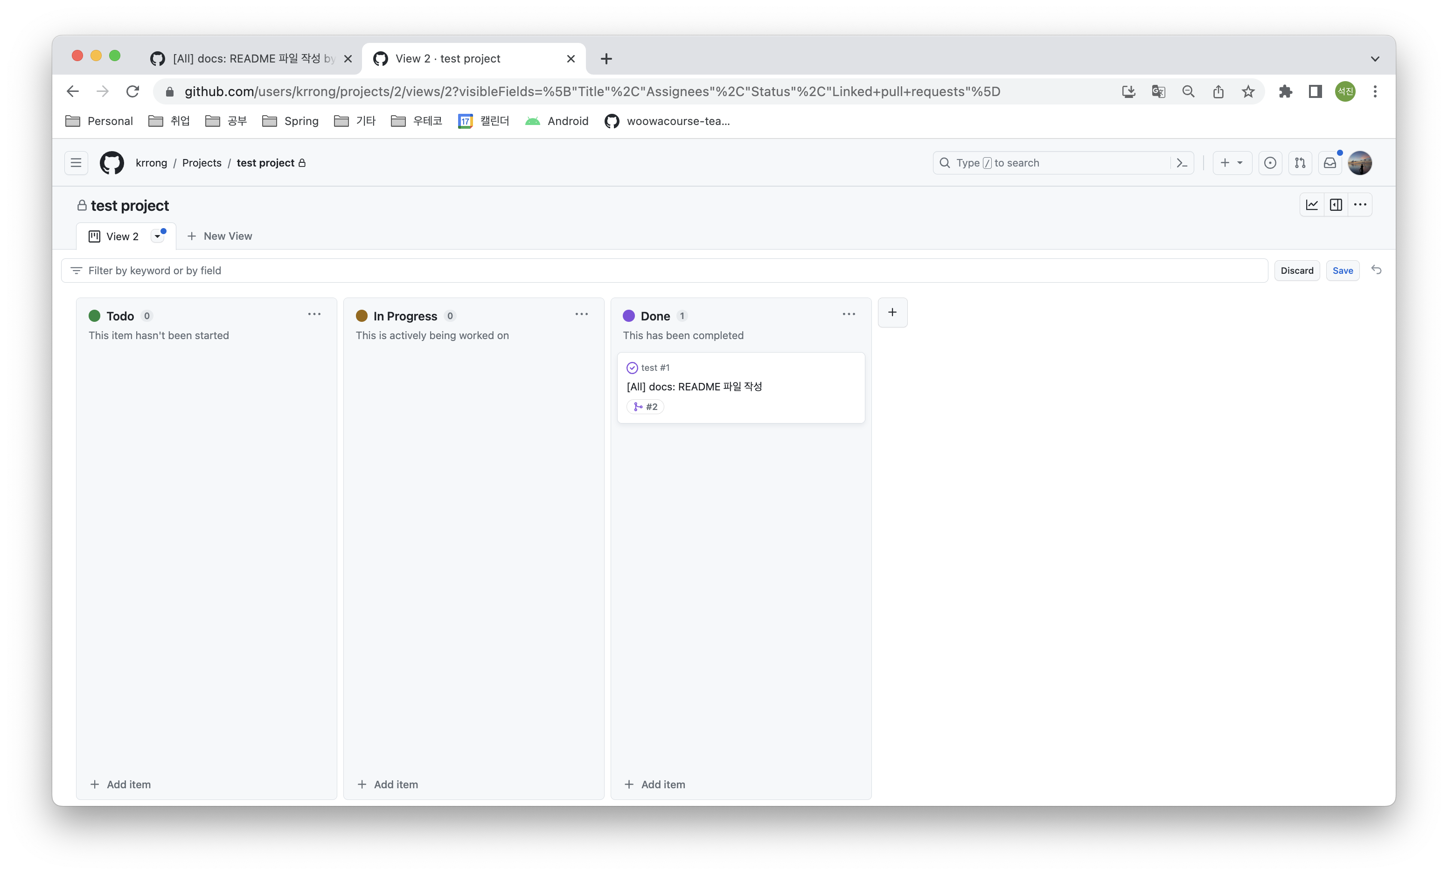Go back with the browser back arrow
The image size is (1448, 875).
coord(72,91)
